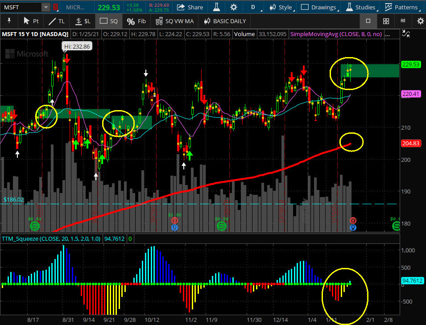
Task: Switch to the four-pane grid layout
Action: pos(386,21)
